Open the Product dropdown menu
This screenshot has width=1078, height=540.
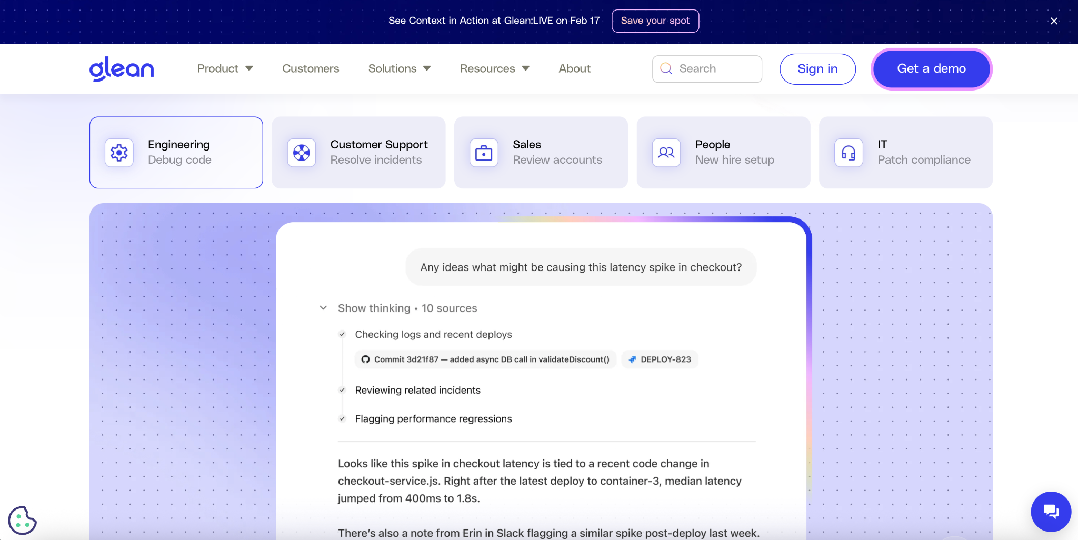[x=225, y=68]
